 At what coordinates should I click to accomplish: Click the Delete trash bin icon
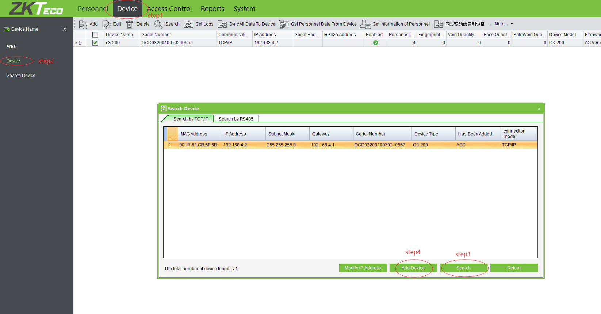tap(130, 24)
